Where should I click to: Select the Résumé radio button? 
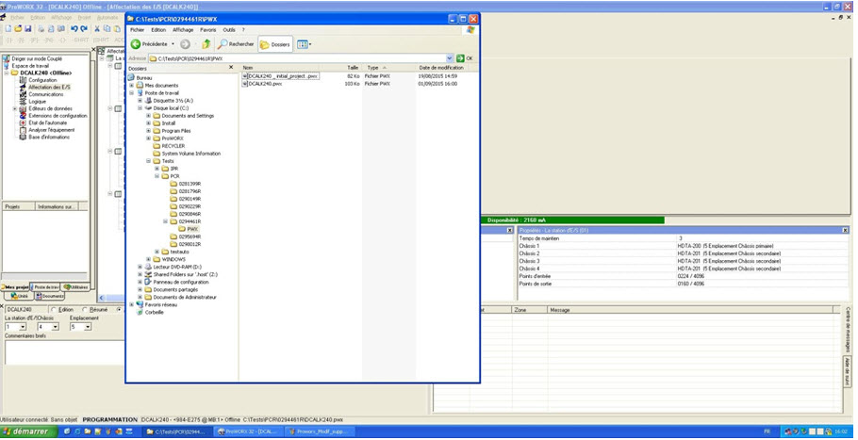coord(84,309)
